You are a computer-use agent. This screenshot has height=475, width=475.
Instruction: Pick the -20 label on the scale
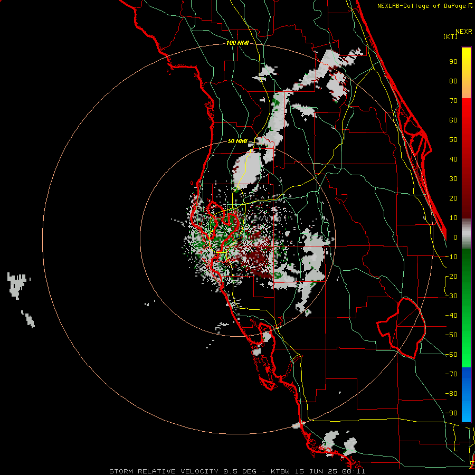click(451, 277)
